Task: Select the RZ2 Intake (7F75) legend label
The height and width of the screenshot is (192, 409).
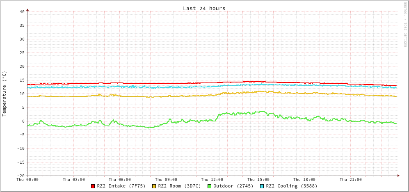Action: tap(121, 186)
